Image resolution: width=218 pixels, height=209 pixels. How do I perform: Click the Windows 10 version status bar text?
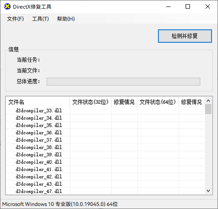coord(60,204)
